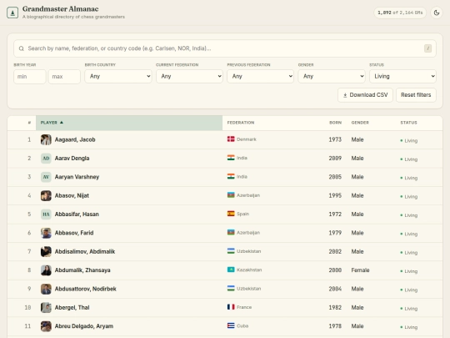Image resolution: width=450 pixels, height=338 pixels.
Task: Open the Birth Country dropdown
Action: [x=118, y=77]
